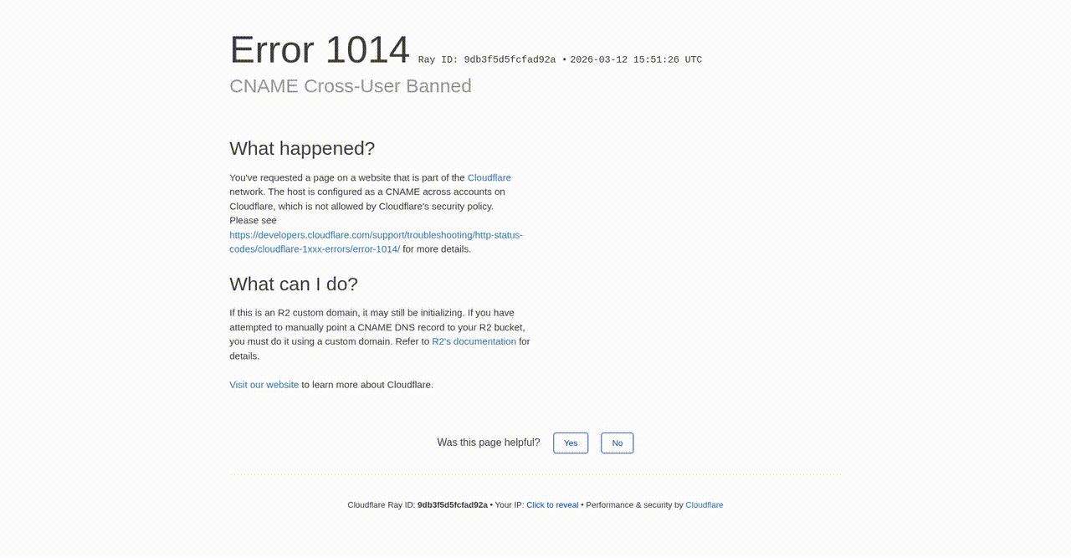Answer No to page helpful question
Viewport: 1071px width, 558px height.
617,443
